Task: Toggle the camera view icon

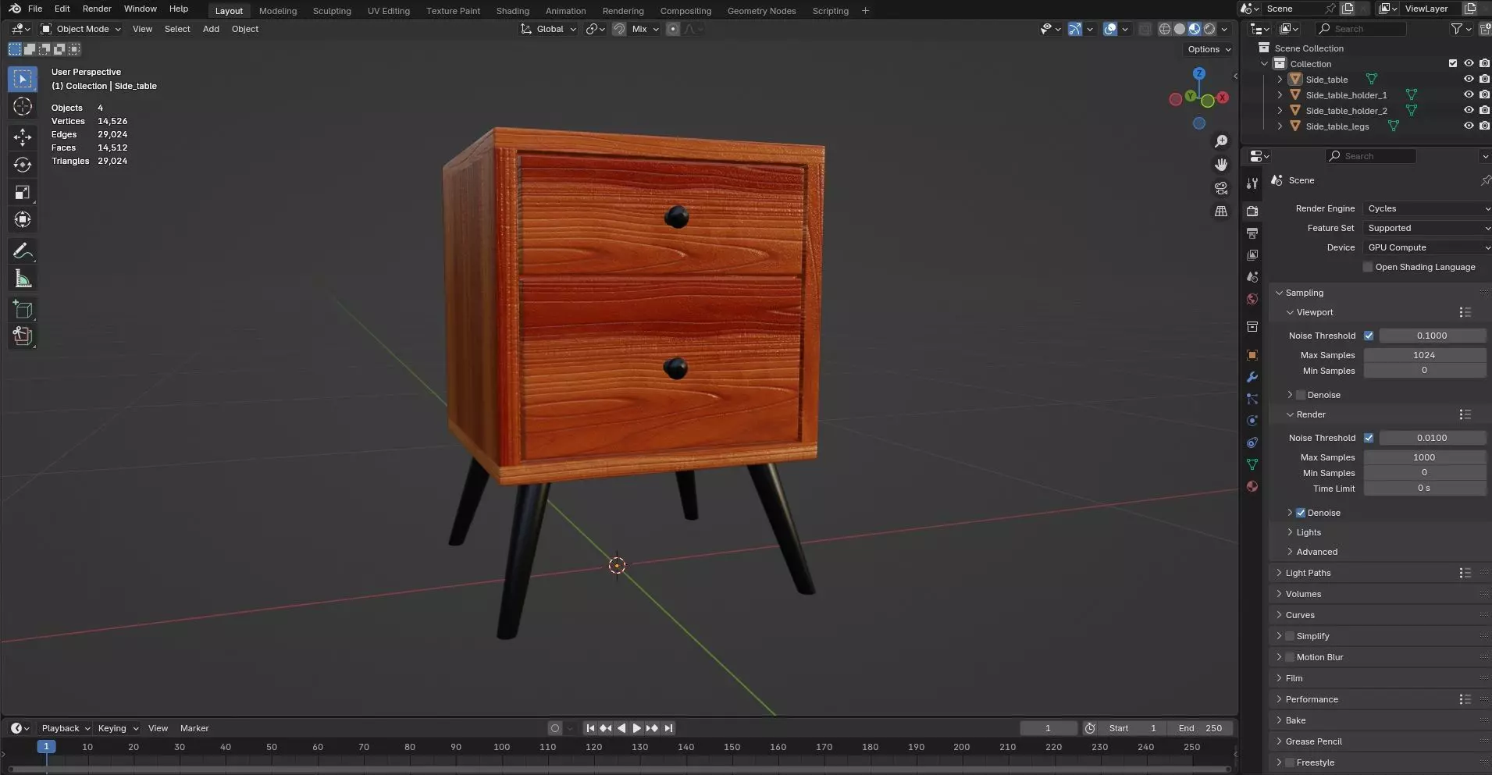Action: click(1221, 188)
